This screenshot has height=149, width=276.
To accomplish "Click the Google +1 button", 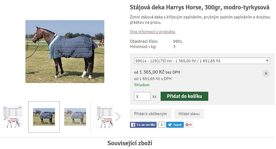I will 189,125.
